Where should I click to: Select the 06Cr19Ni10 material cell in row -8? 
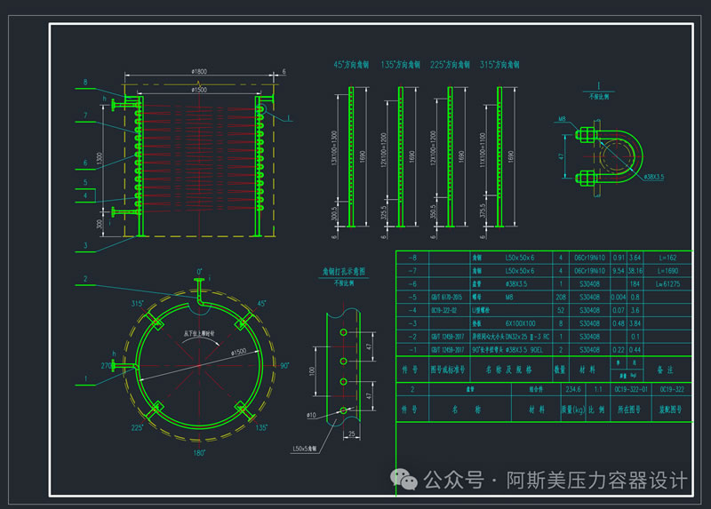[589, 257]
